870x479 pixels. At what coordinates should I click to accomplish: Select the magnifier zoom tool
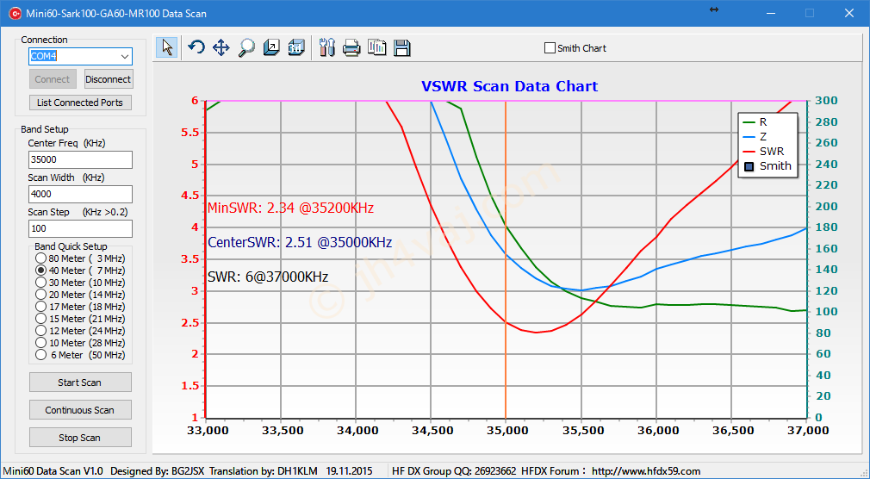246,47
